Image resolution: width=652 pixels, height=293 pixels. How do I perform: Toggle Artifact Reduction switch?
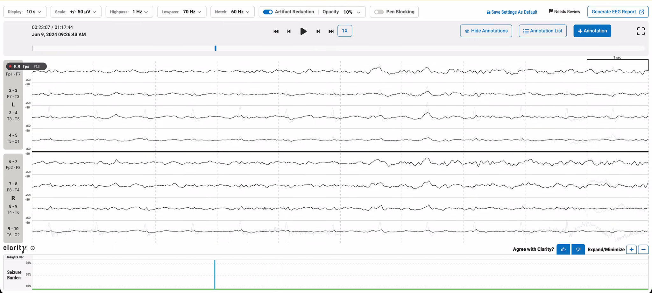click(268, 12)
